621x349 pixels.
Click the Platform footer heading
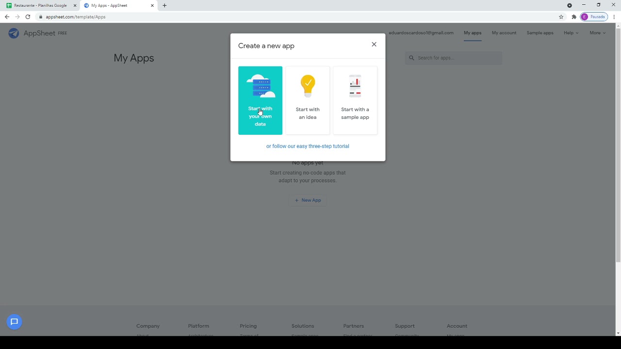[198, 326]
